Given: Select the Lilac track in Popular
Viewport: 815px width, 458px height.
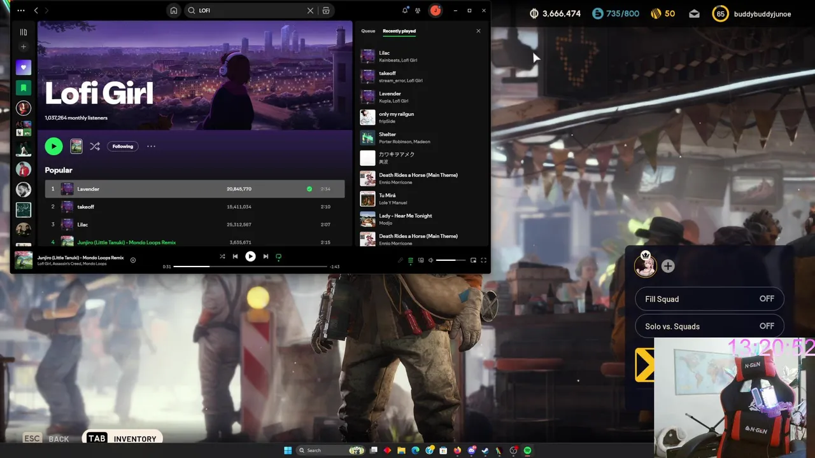Looking at the screenshot, I should [x=195, y=225].
